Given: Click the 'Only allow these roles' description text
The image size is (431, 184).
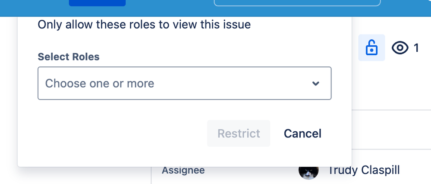Looking at the screenshot, I should tap(144, 25).
